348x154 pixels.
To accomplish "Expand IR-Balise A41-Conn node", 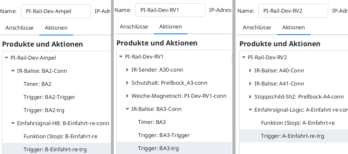I will click(250, 84).
